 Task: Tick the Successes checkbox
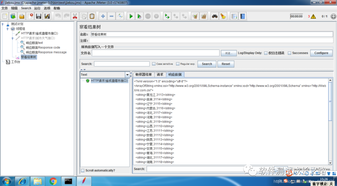[290, 53]
